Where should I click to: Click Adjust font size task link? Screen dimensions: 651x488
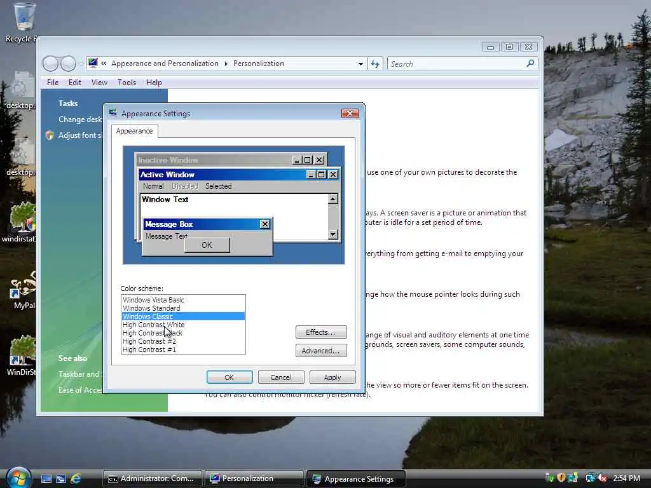[x=80, y=135]
